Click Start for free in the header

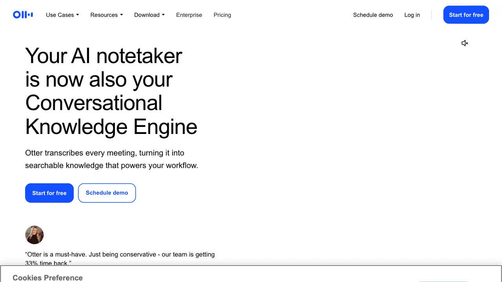tap(466, 15)
